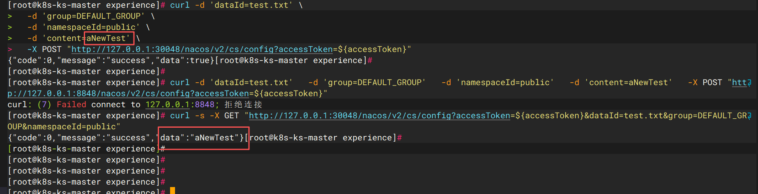This screenshot has width=758, height=194.
Task: Open the POST URL with port 30048
Action: pyautogui.click(x=201, y=50)
